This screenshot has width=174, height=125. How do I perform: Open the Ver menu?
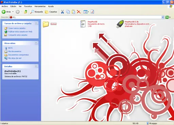pos(20,6)
